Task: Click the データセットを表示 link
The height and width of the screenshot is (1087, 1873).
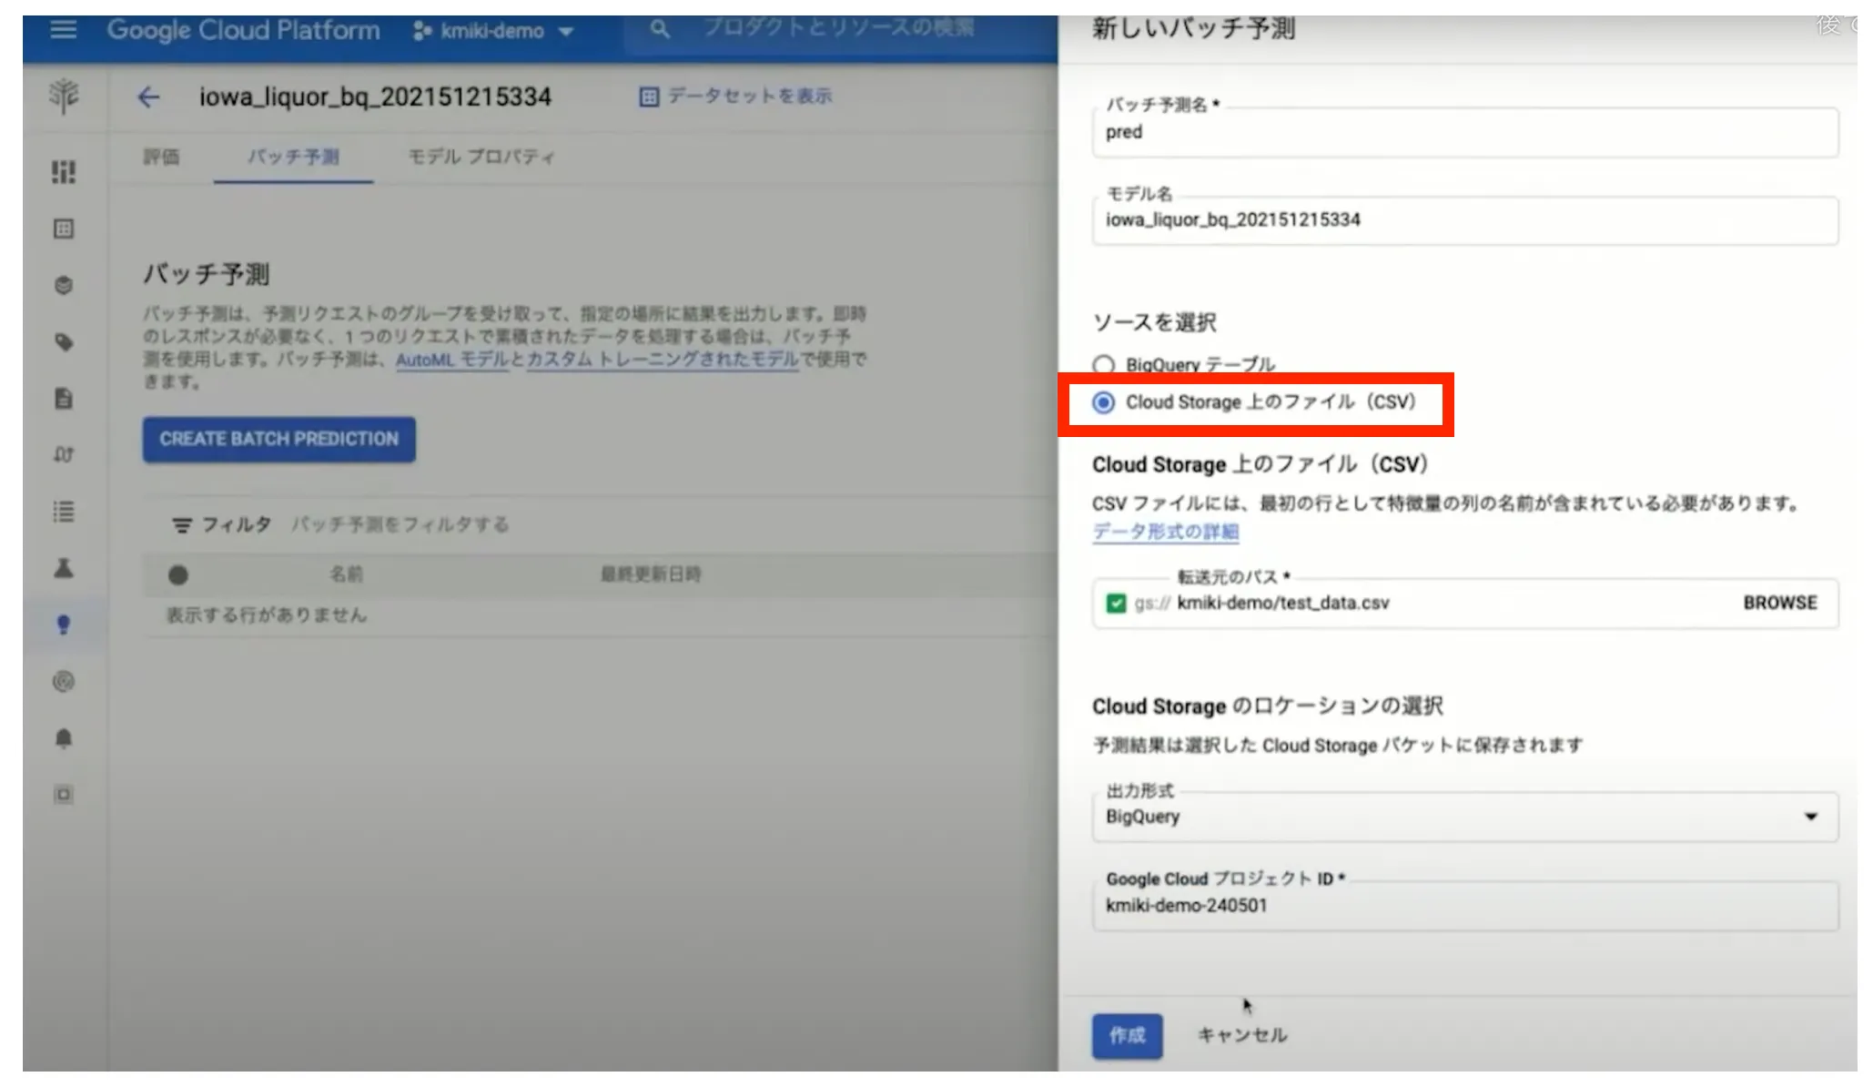Action: tap(750, 97)
